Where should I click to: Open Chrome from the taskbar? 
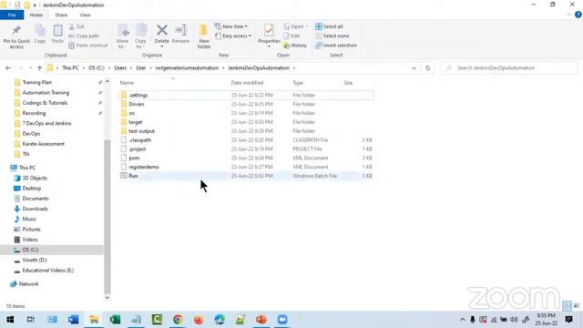pyautogui.click(x=178, y=320)
